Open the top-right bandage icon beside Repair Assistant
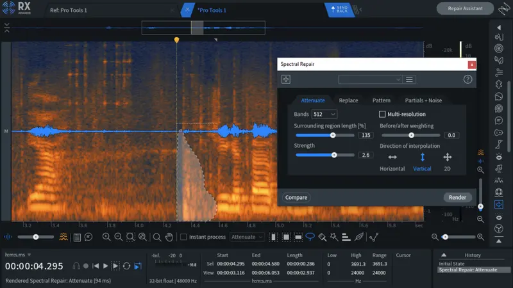 504,9
